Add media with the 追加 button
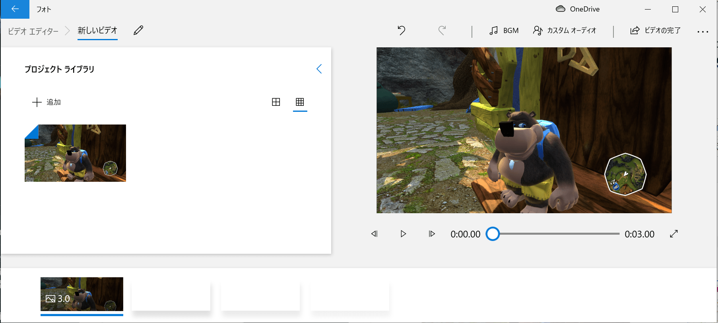The image size is (718, 323). [46, 102]
